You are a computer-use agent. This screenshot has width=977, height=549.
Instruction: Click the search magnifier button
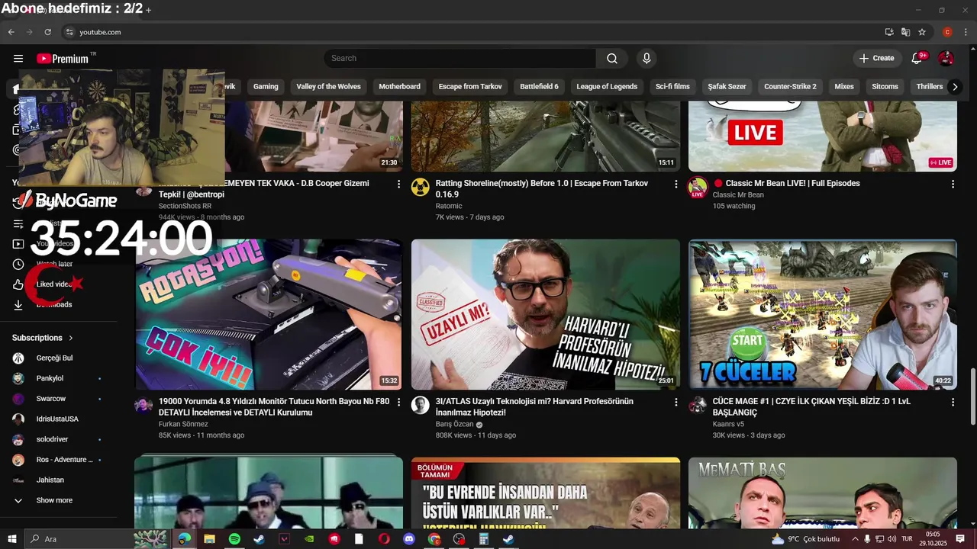coord(612,59)
